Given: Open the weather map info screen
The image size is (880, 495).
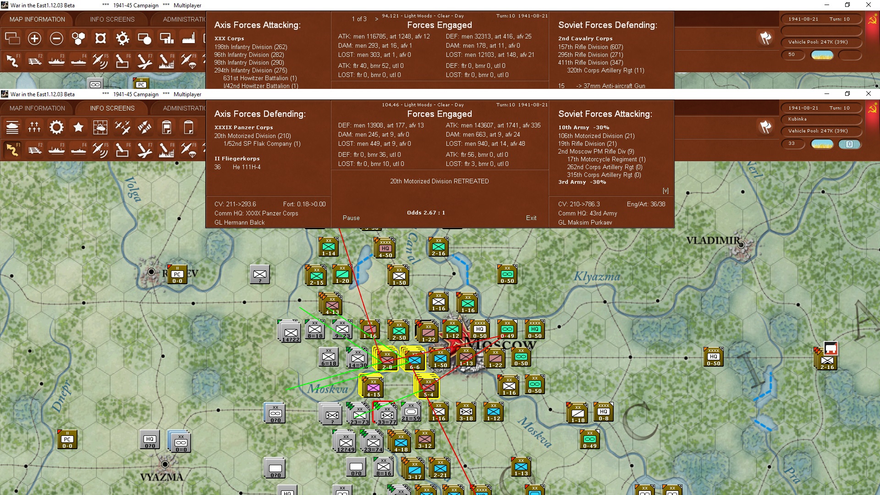Looking at the screenshot, I should (x=100, y=127).
